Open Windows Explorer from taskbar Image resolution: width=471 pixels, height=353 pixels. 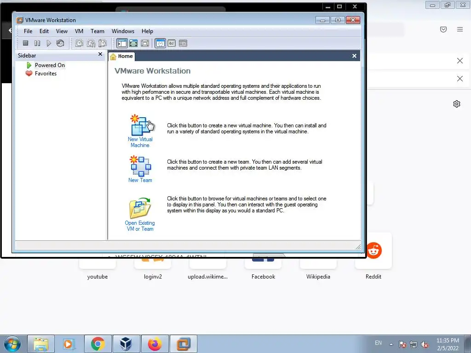coord(41,344)
